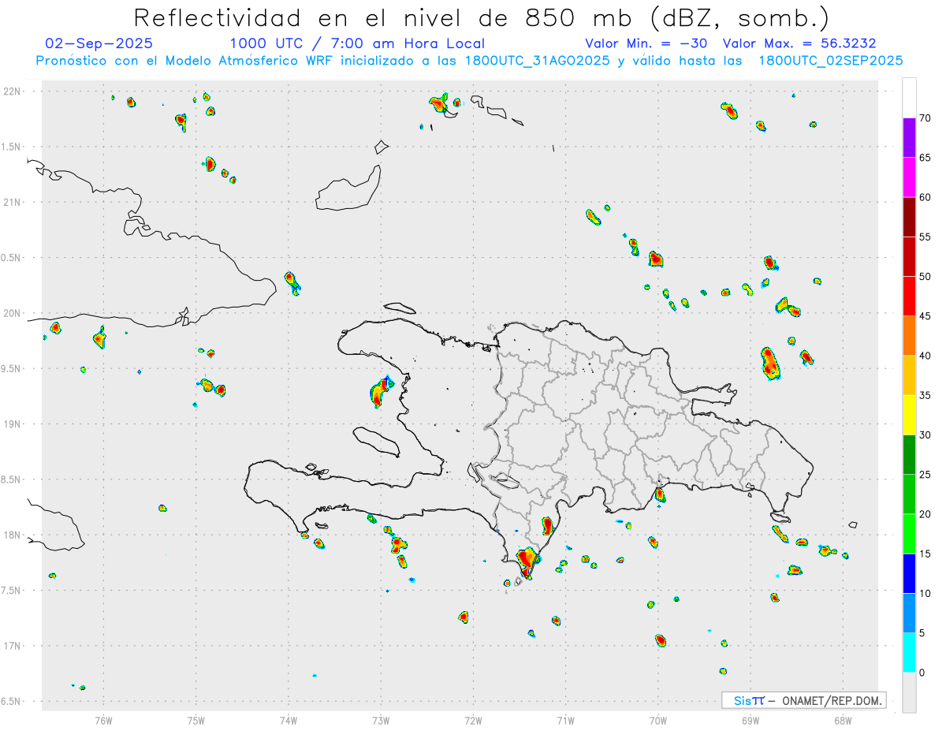Click the colorbar value label '40'
The image size is (946, 731).
(926, 356)
